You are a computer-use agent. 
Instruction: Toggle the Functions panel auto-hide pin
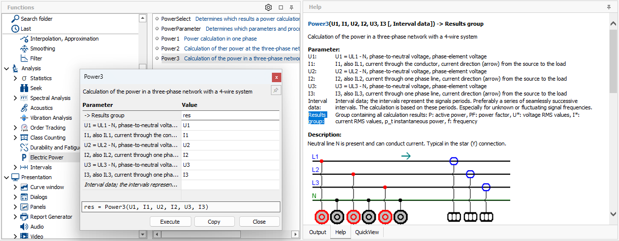[x=292, y=7]
